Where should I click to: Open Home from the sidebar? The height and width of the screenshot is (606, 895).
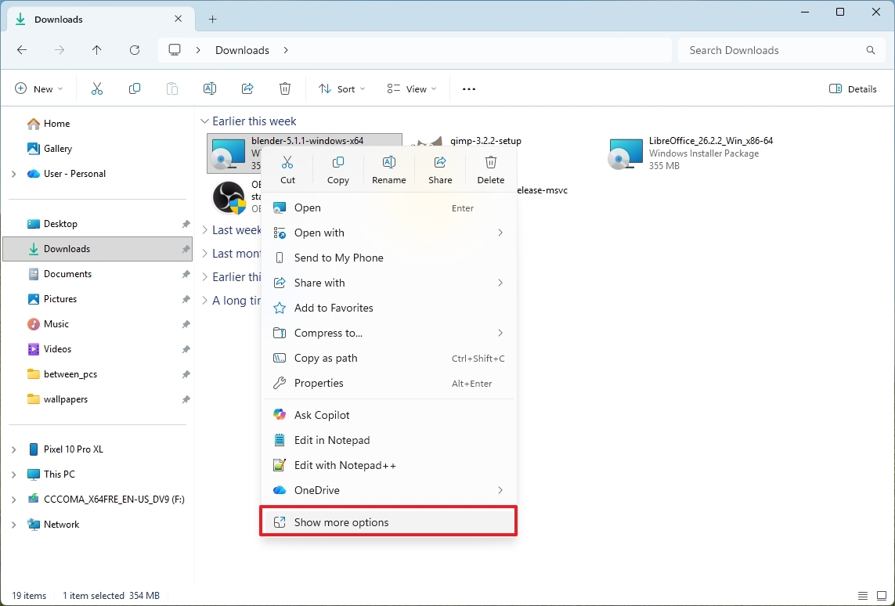click(x=56, y=123)
